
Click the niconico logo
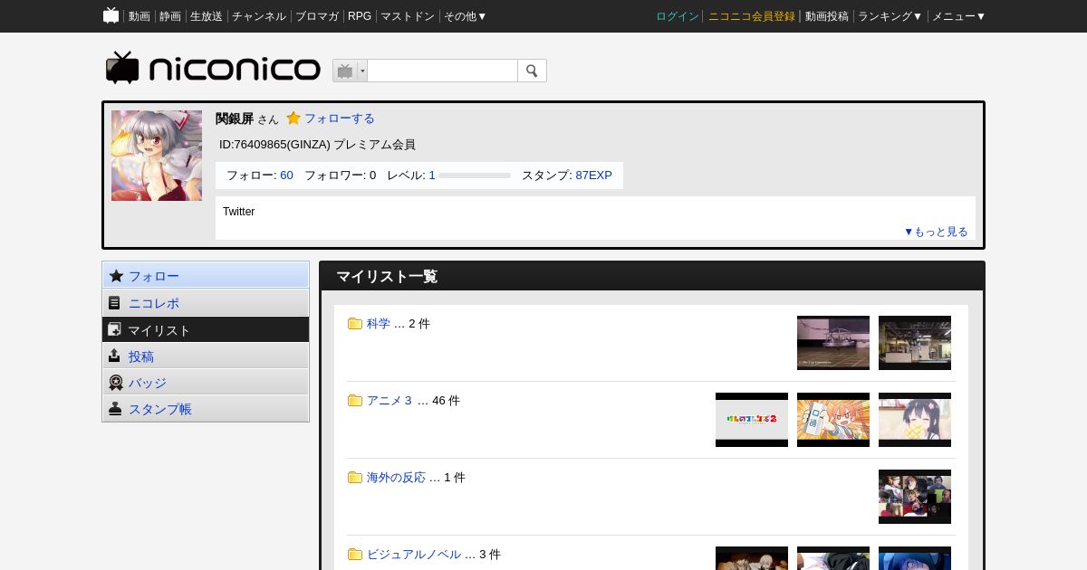pos(213,68)
